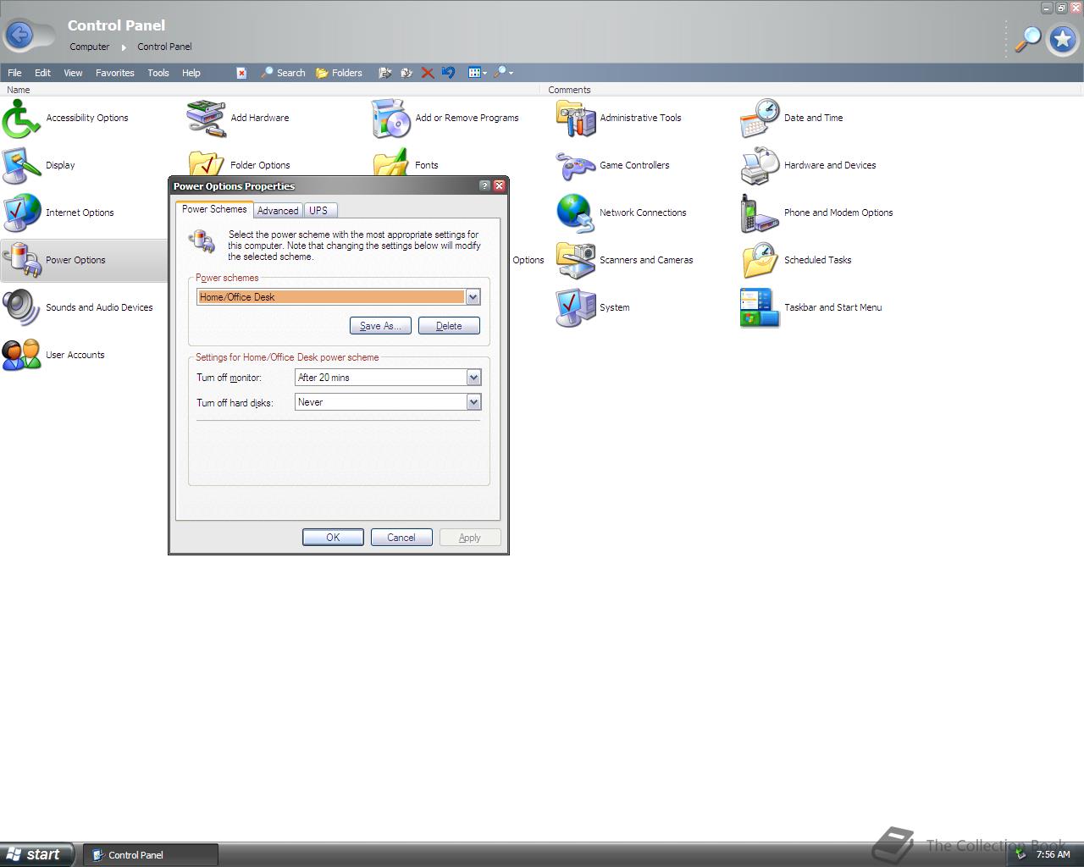Select the Power Schemes tab
Image resolution: width=1084 pixels, height=867 pixels.
(x=214, y=209)
